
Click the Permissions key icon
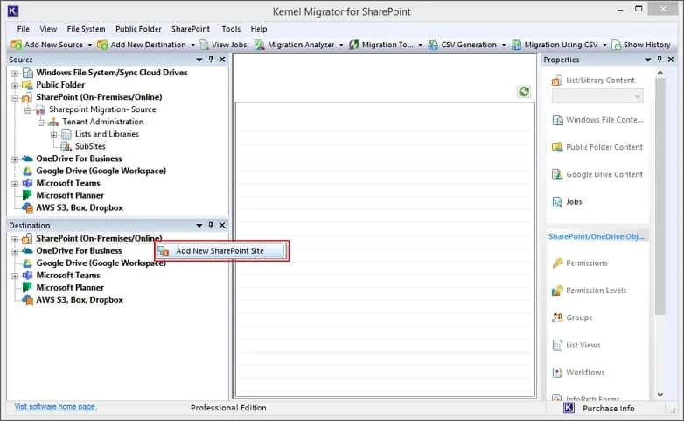(557, 263)
